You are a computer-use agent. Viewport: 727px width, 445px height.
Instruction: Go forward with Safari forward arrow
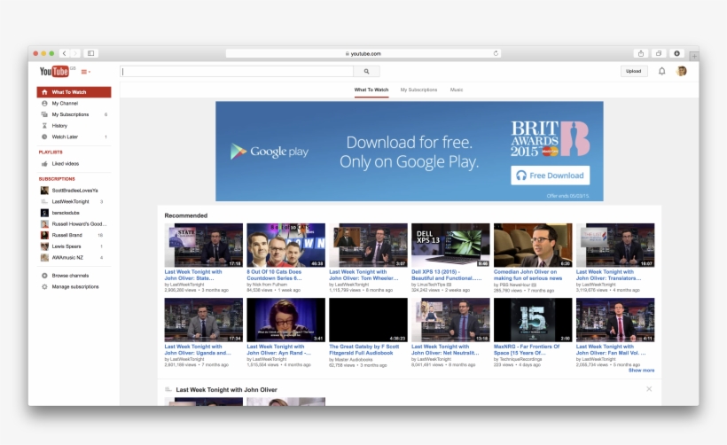tap(75, 53)
